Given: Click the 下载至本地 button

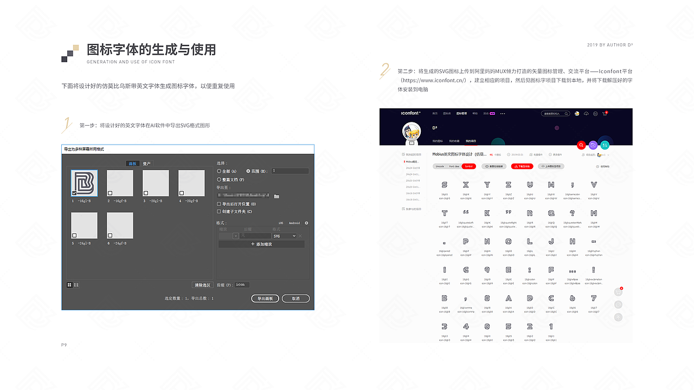Looking at the screenshot, I should click(x=522, y=166).
